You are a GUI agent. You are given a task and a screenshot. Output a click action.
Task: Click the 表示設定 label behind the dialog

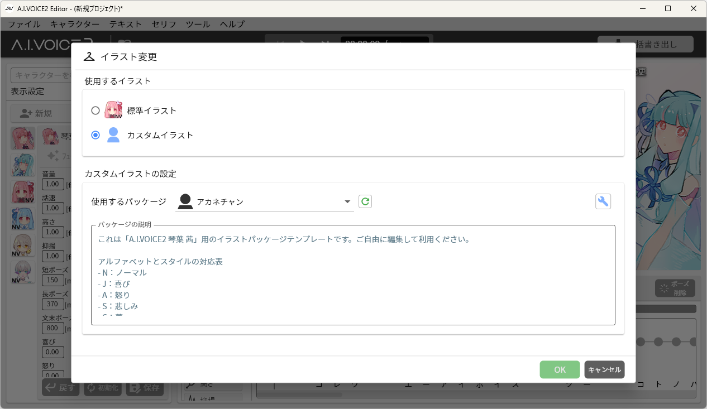(27, 92)
